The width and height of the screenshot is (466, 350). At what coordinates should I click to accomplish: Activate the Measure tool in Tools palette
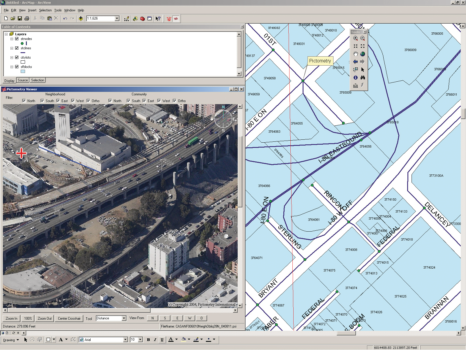coord(355,85)
